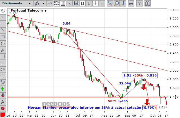180x118 pixels.
Task: Select the circle drawing tool
Action: [x=3, y=43]
